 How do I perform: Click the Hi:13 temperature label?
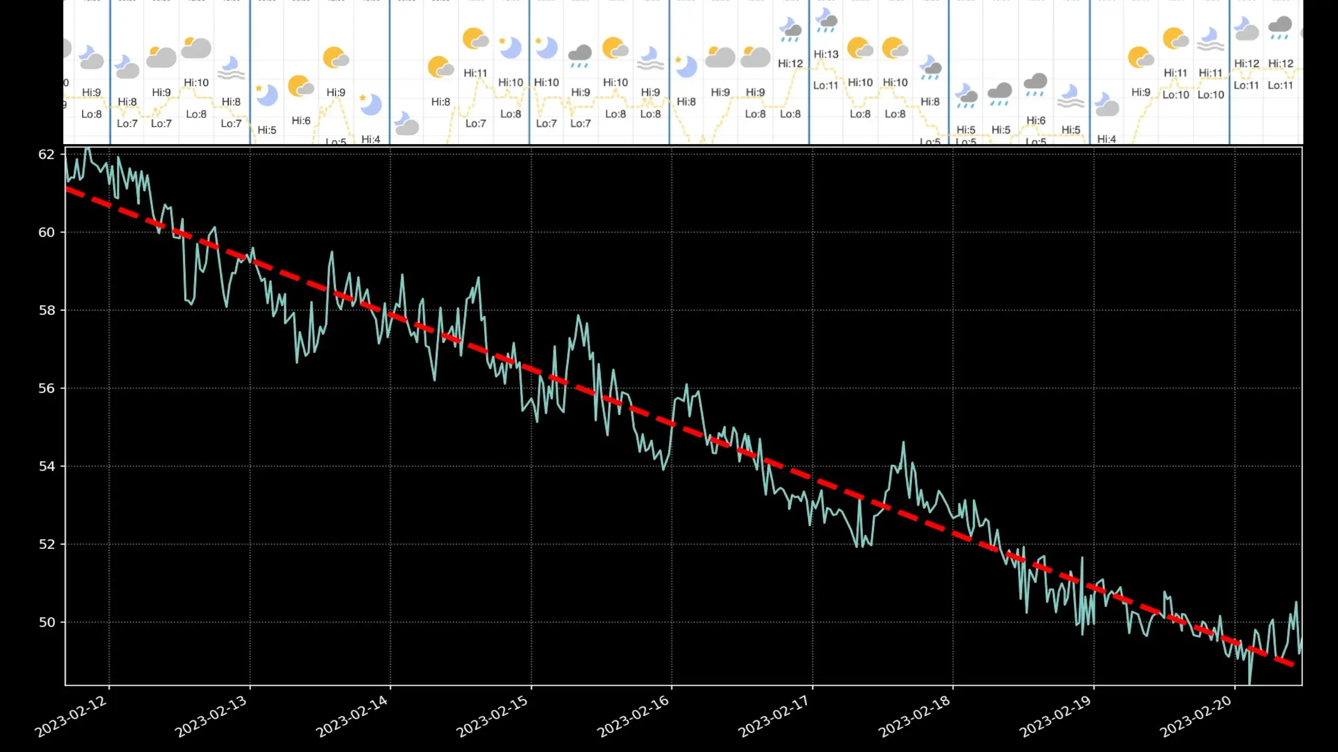826,54
